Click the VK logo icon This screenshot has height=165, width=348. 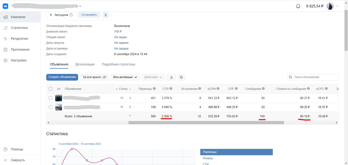(6, 6)
